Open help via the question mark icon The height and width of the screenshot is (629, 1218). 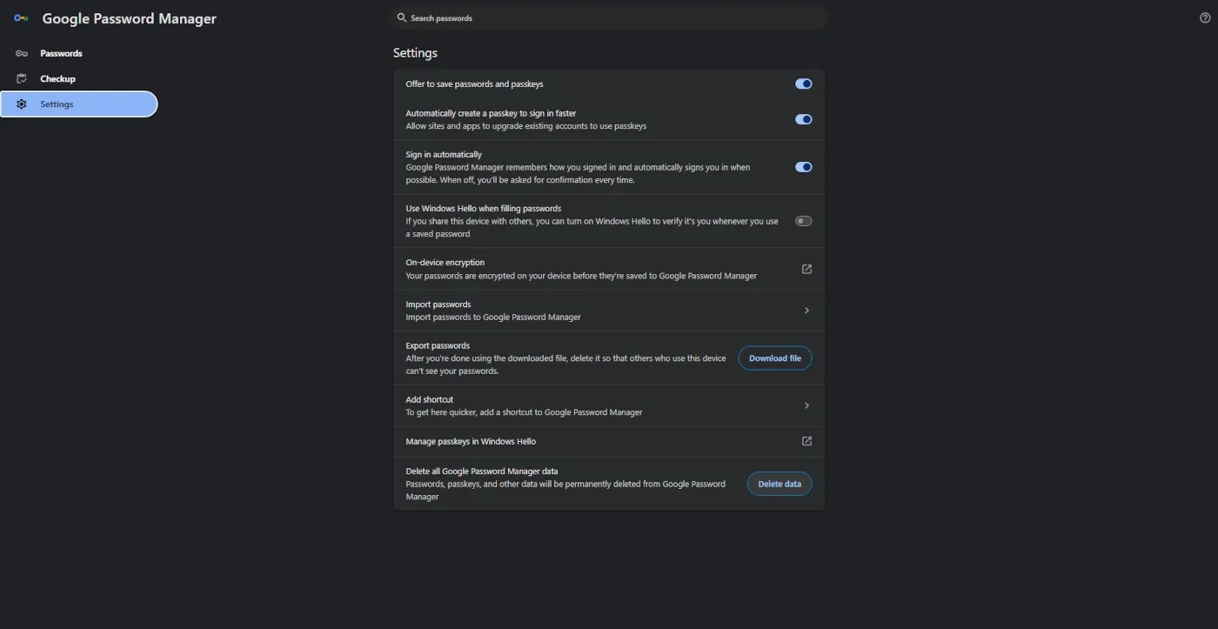1205,18
